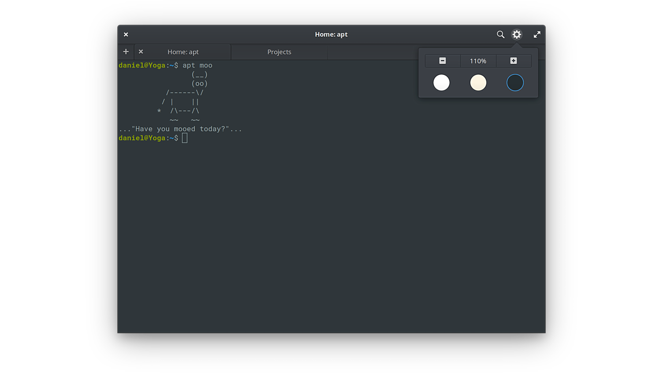The width and height of the screenshot is (663, 373).
Task: Select the Home: apt tab
Action: (x=183, y=52)
